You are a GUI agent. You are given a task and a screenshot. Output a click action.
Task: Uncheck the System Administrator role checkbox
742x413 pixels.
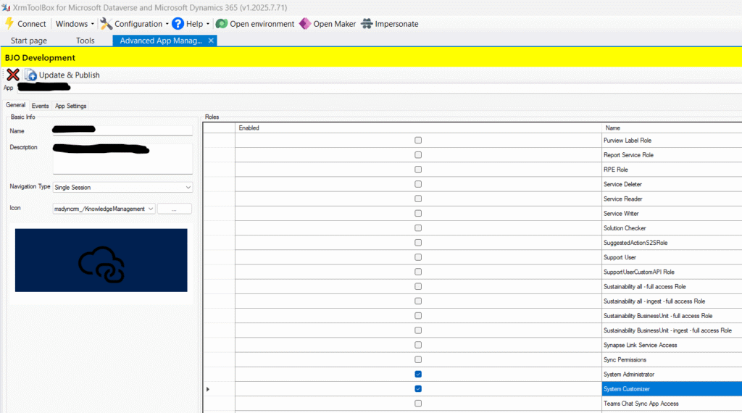coord(418,374)
